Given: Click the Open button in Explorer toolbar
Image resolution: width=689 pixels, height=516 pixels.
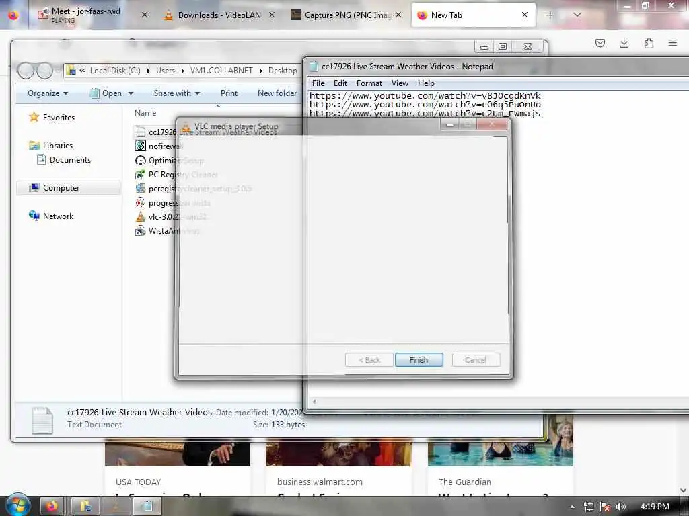Looking at the screenshot, I should click(x=107, y=93).
